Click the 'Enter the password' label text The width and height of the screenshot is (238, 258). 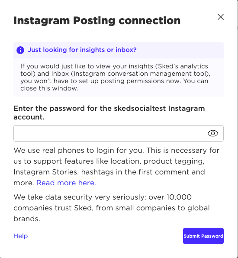(109, 113)
